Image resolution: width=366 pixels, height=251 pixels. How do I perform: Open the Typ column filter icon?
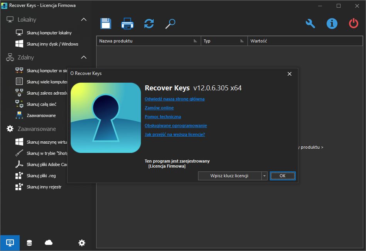pyautogui.click(x=242, y=41)
